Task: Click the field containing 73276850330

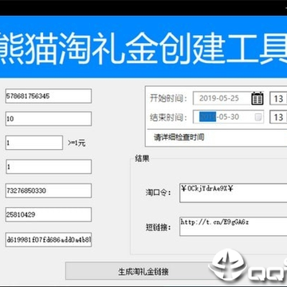Action: 49,191
